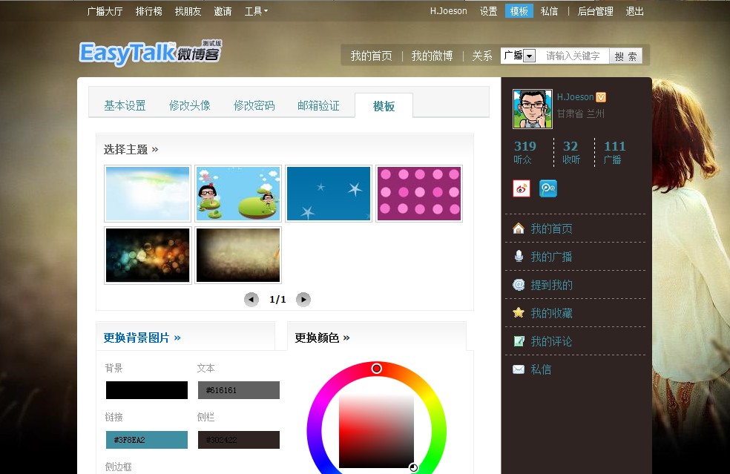Expand the 选择主题 section

(x=131, y=149)
